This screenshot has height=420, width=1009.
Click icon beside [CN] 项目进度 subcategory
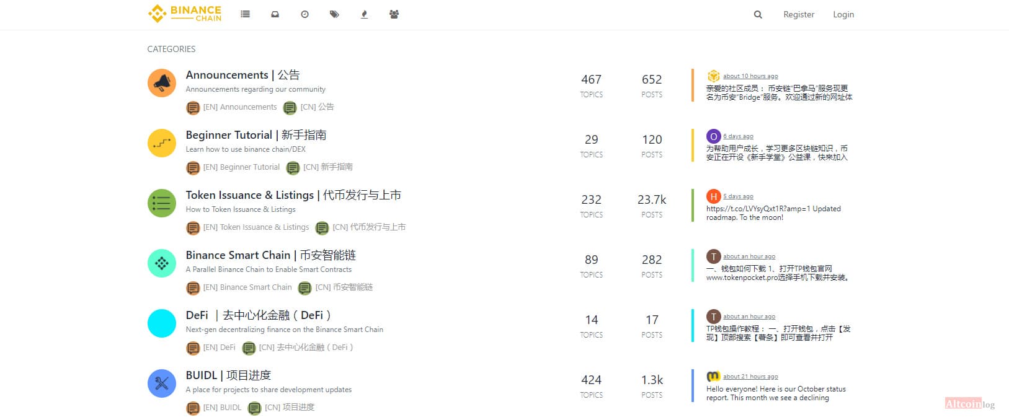point(254,408)
